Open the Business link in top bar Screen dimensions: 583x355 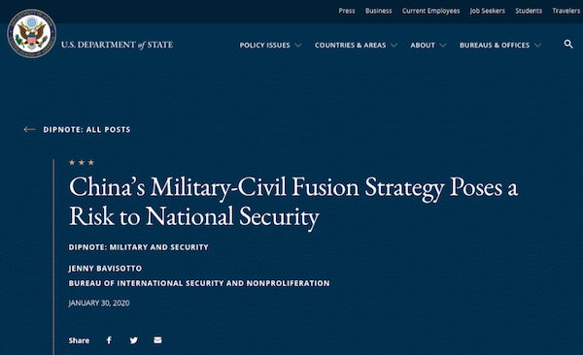379,11
